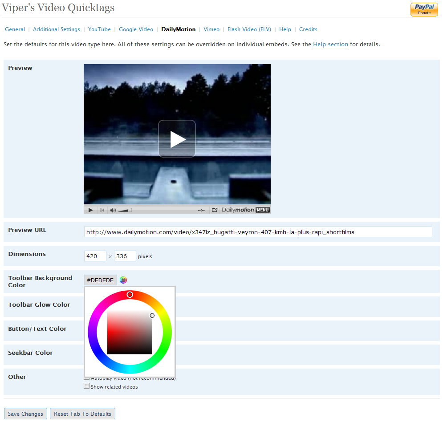Click the volume level slider in player
The width and height of the screenshot is (443, 422).
tap(124, 210)
